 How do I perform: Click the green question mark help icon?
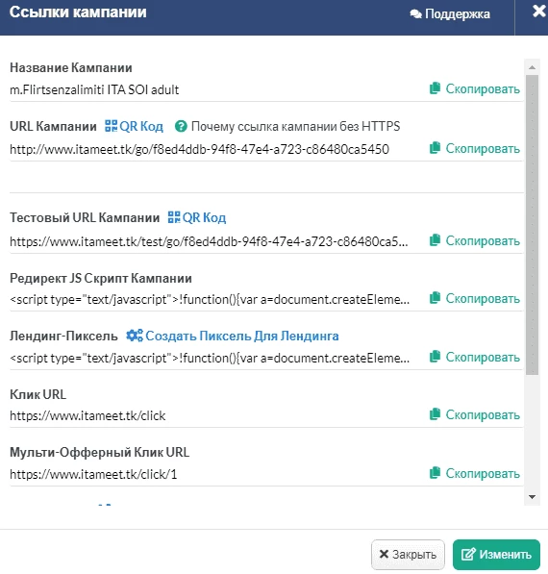181,126
